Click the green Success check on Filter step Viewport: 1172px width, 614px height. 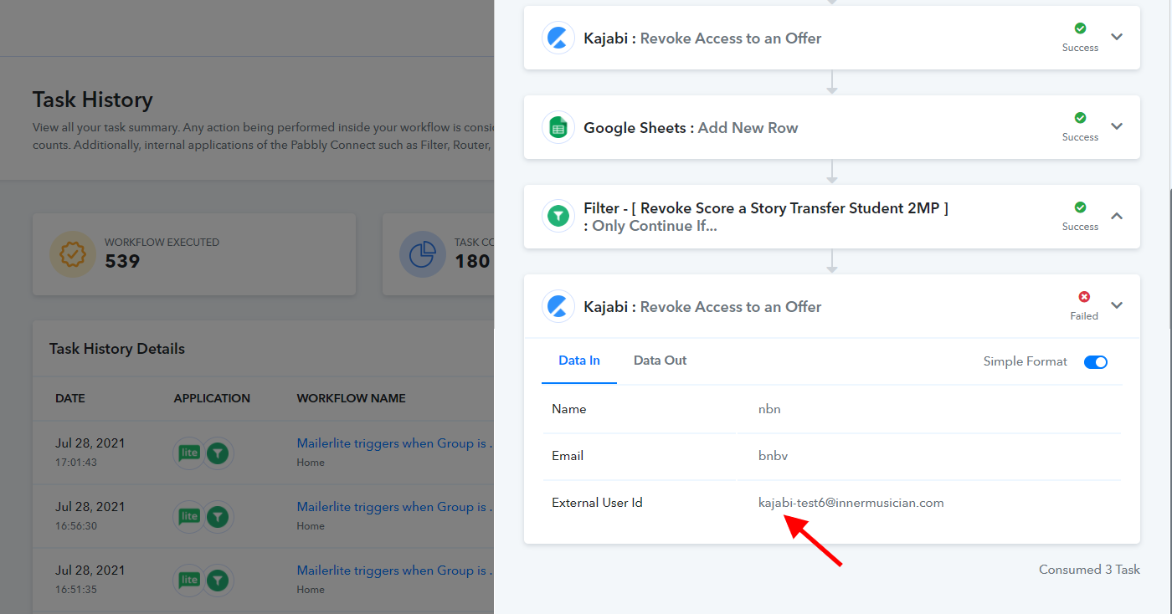[x=1080, y=207]
